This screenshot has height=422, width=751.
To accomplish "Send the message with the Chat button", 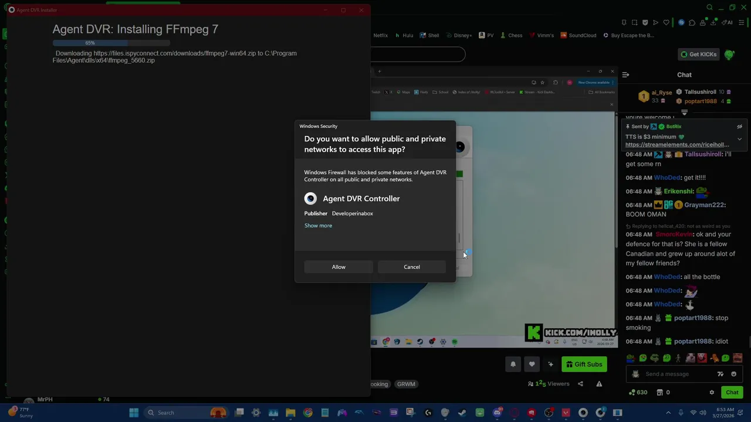I will (732, 393).
